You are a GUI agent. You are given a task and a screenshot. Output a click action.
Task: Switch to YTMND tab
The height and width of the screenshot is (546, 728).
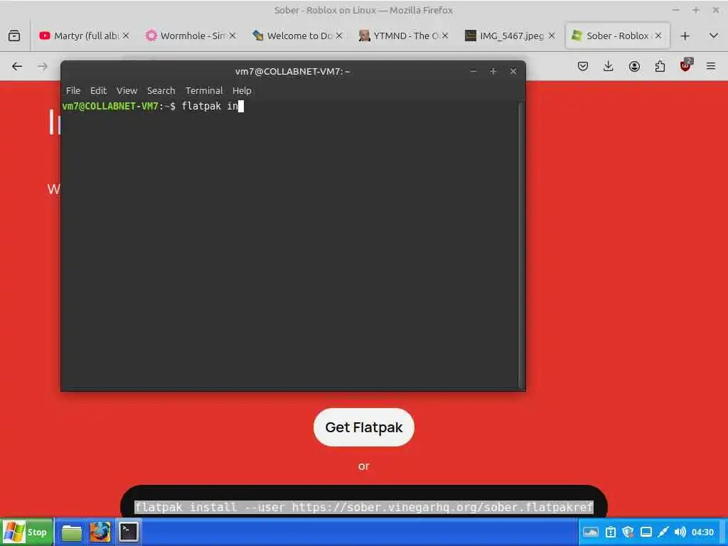pyautogui.click(x=403, y=36)
